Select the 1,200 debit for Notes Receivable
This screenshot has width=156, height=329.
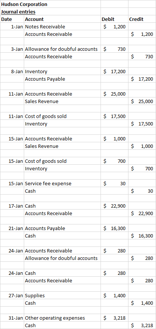tap(114, 27)
